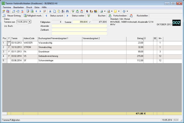Click the copy icon in toolbar
Screen dimensions: 184x123
coord(54,11)
